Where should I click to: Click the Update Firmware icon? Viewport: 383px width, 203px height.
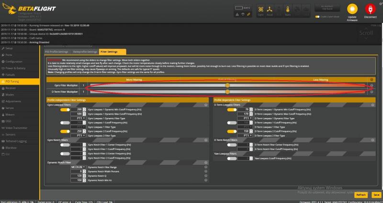click(351, 10)
